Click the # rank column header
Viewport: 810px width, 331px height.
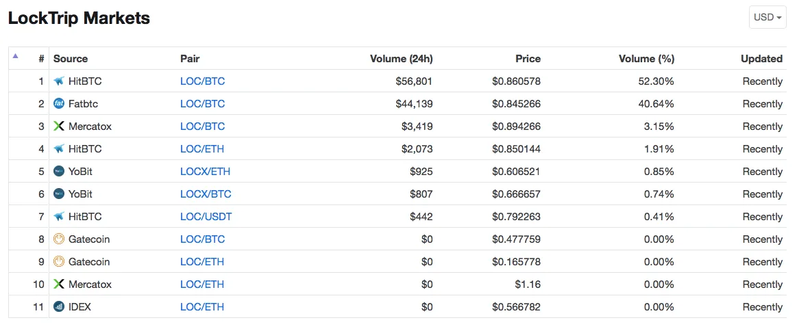(41, 59)
